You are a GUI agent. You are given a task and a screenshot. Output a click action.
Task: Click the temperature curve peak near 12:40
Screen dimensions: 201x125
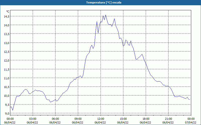click(106, 15)
